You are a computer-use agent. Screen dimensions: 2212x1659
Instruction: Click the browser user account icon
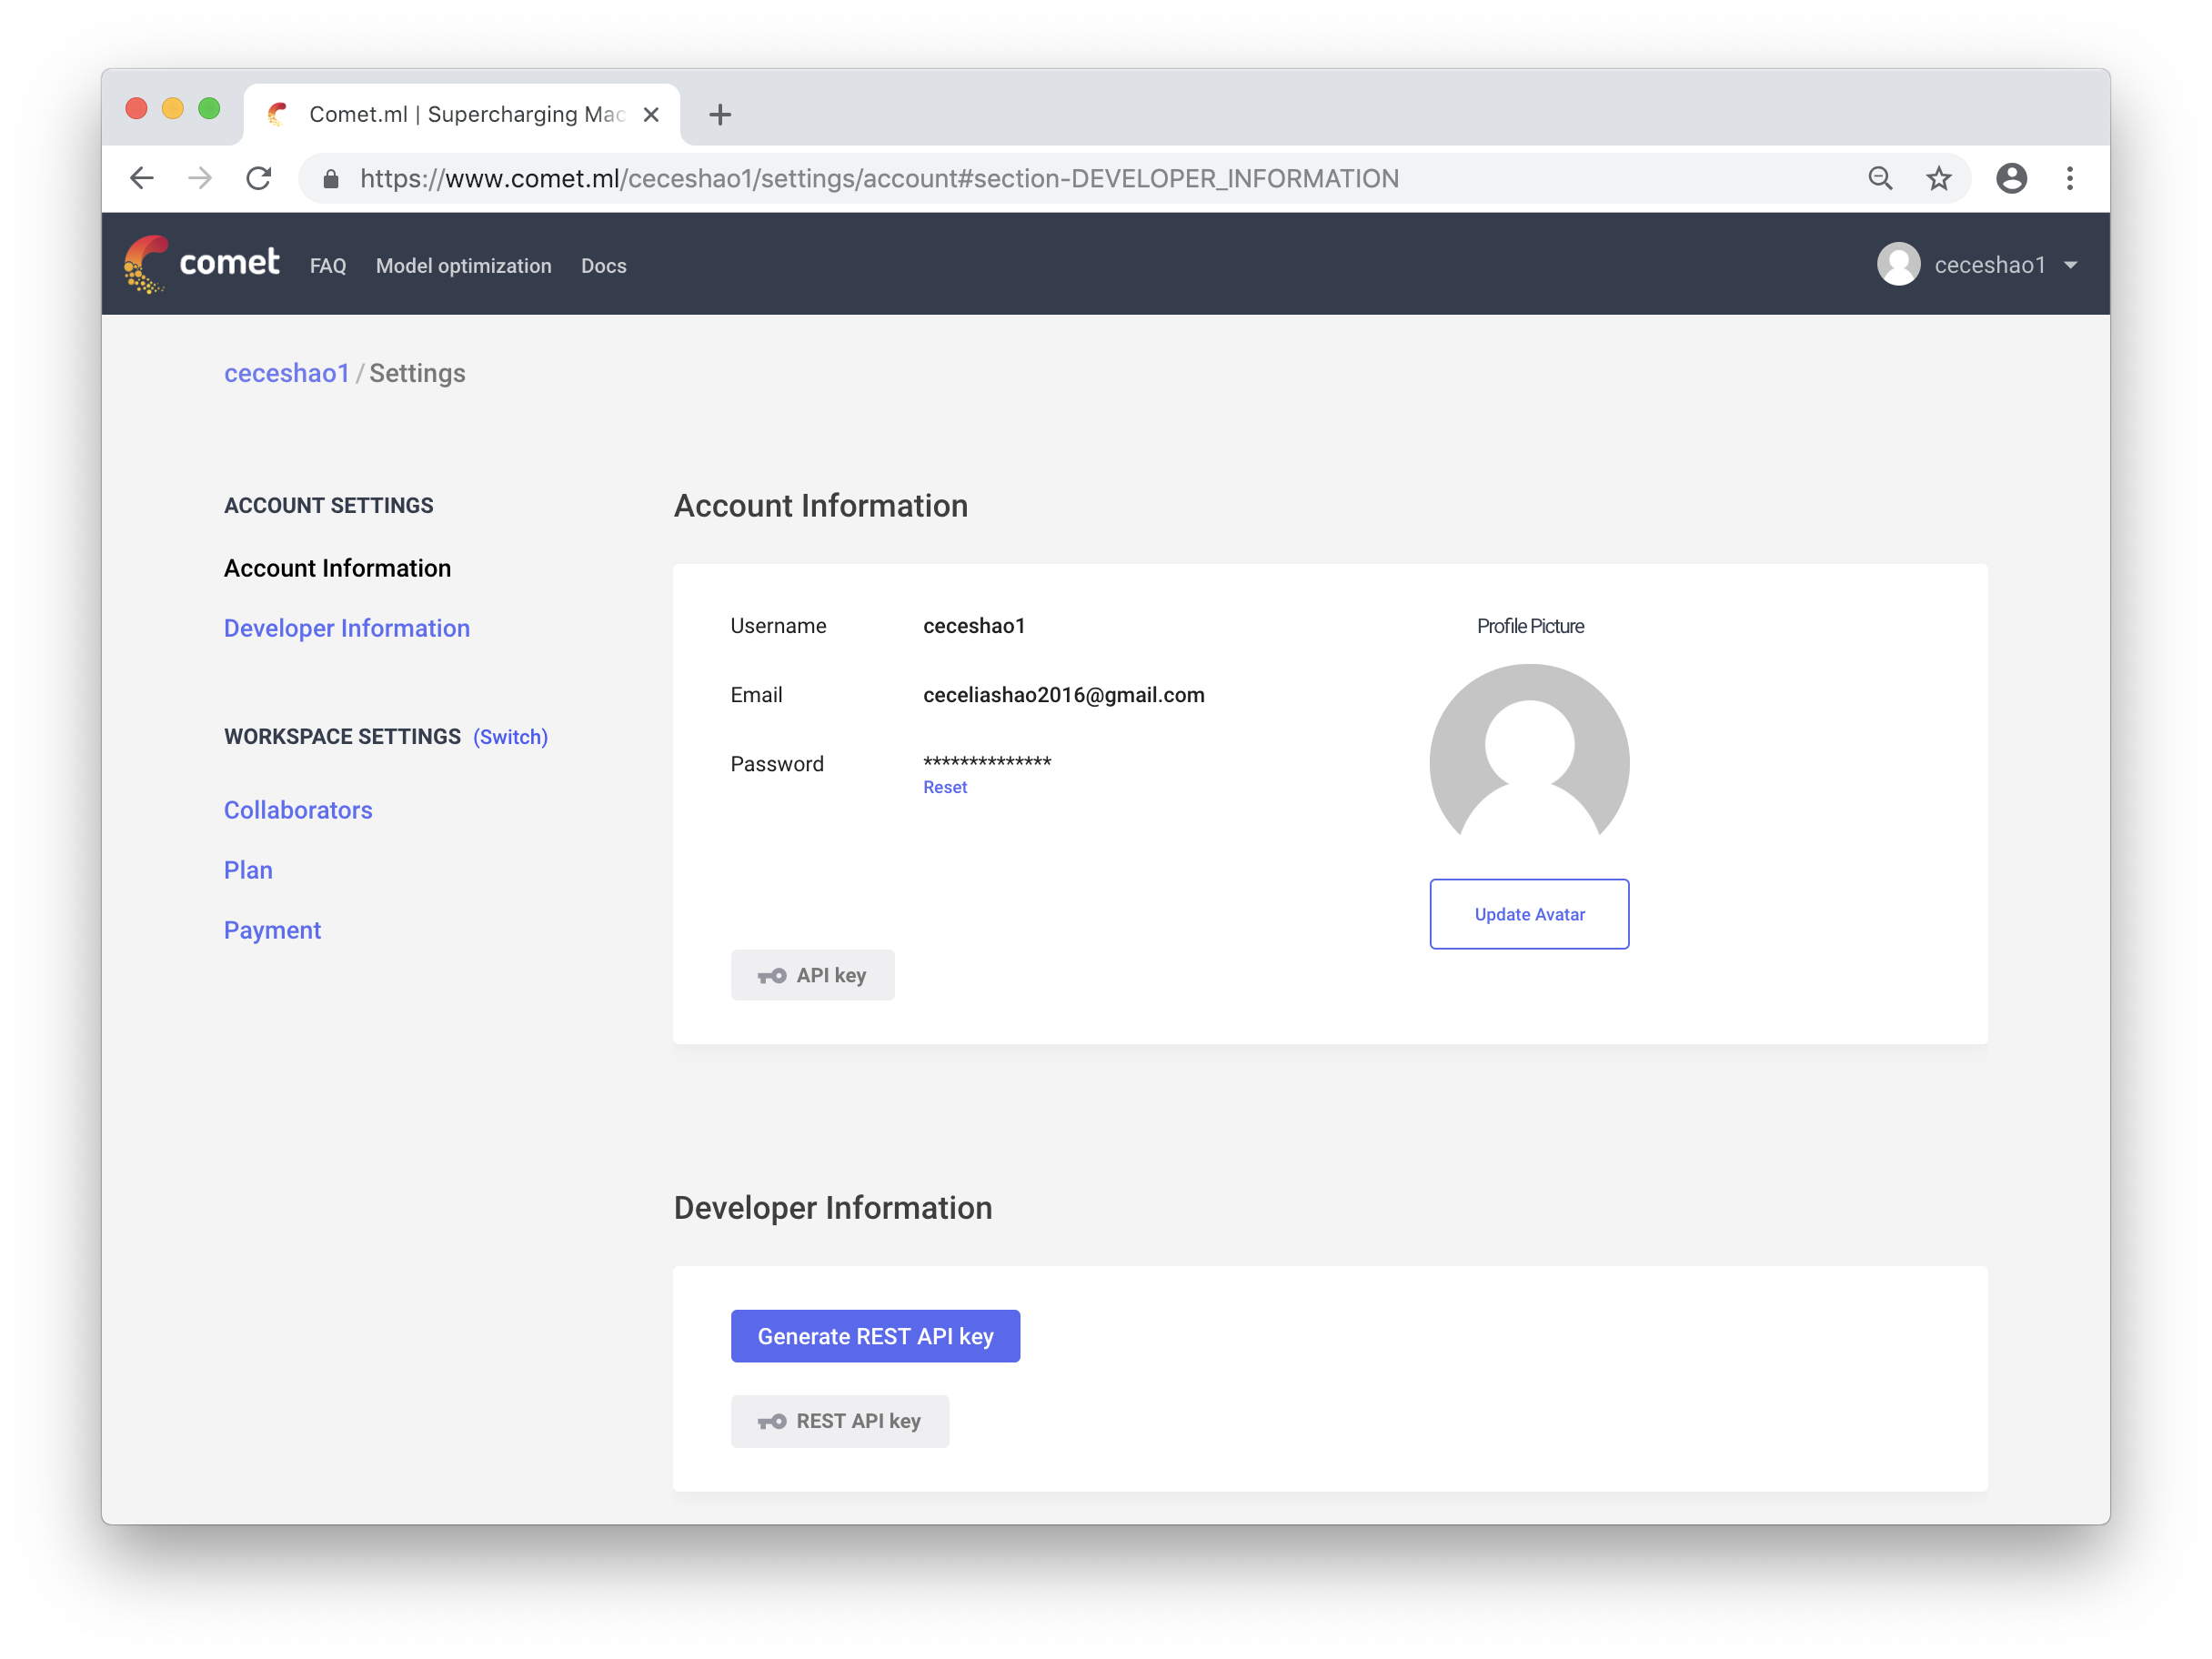(2012, 176)
